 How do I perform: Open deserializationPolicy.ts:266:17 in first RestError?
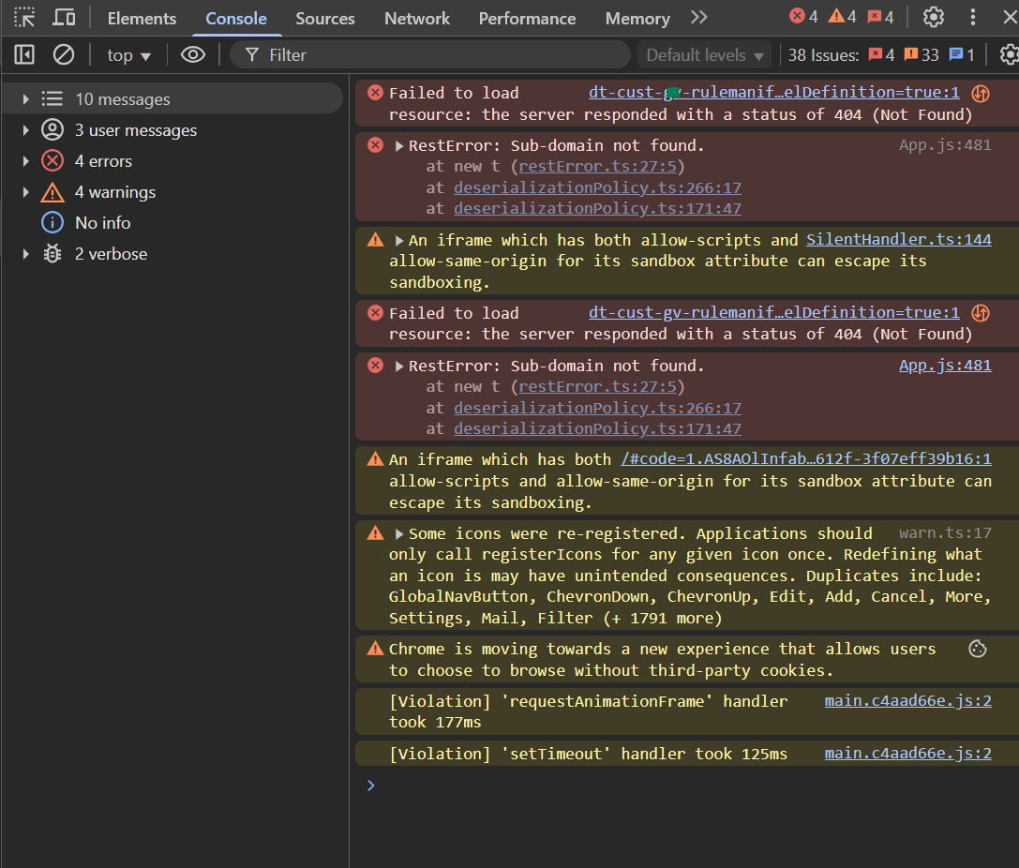coord(597,187)
